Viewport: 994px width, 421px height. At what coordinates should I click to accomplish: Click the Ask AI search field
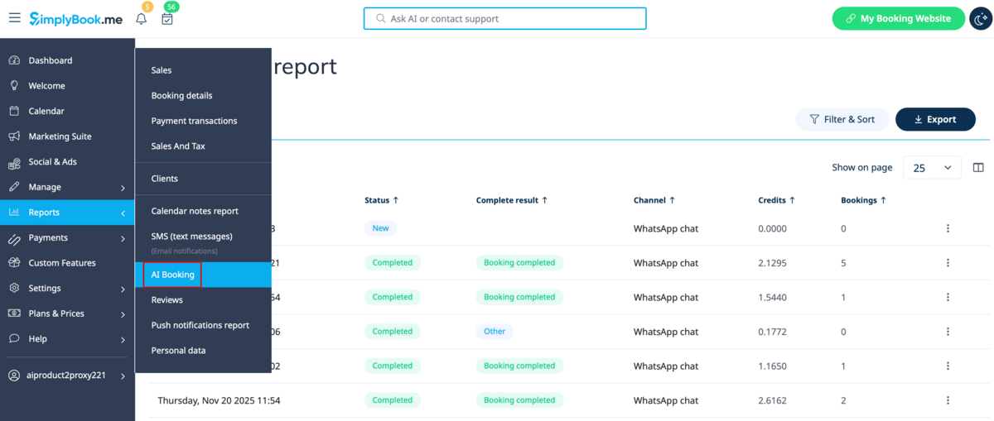coord(504,18)
